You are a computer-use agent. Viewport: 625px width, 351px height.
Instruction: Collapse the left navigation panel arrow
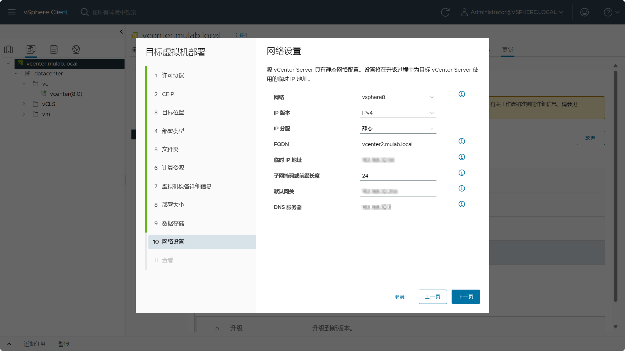point(121,32)
